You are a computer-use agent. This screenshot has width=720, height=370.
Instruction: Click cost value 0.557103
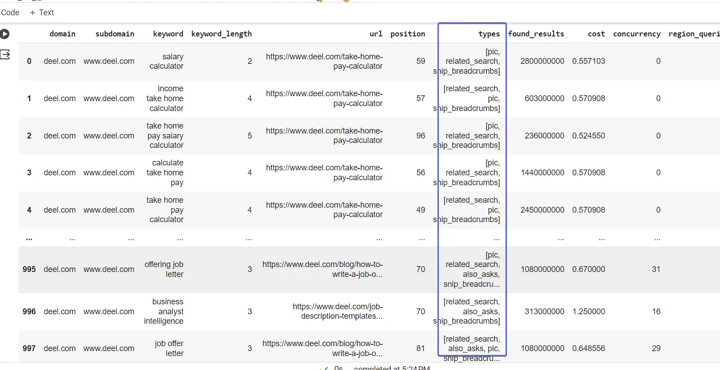point(588,61)
